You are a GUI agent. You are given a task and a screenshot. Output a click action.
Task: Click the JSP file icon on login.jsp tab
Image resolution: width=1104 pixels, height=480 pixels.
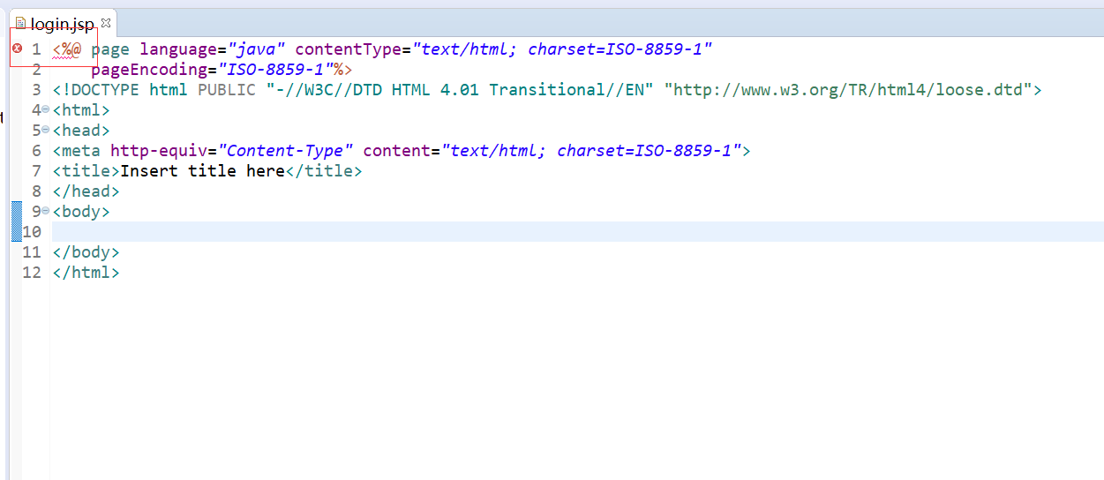[20, 24]
